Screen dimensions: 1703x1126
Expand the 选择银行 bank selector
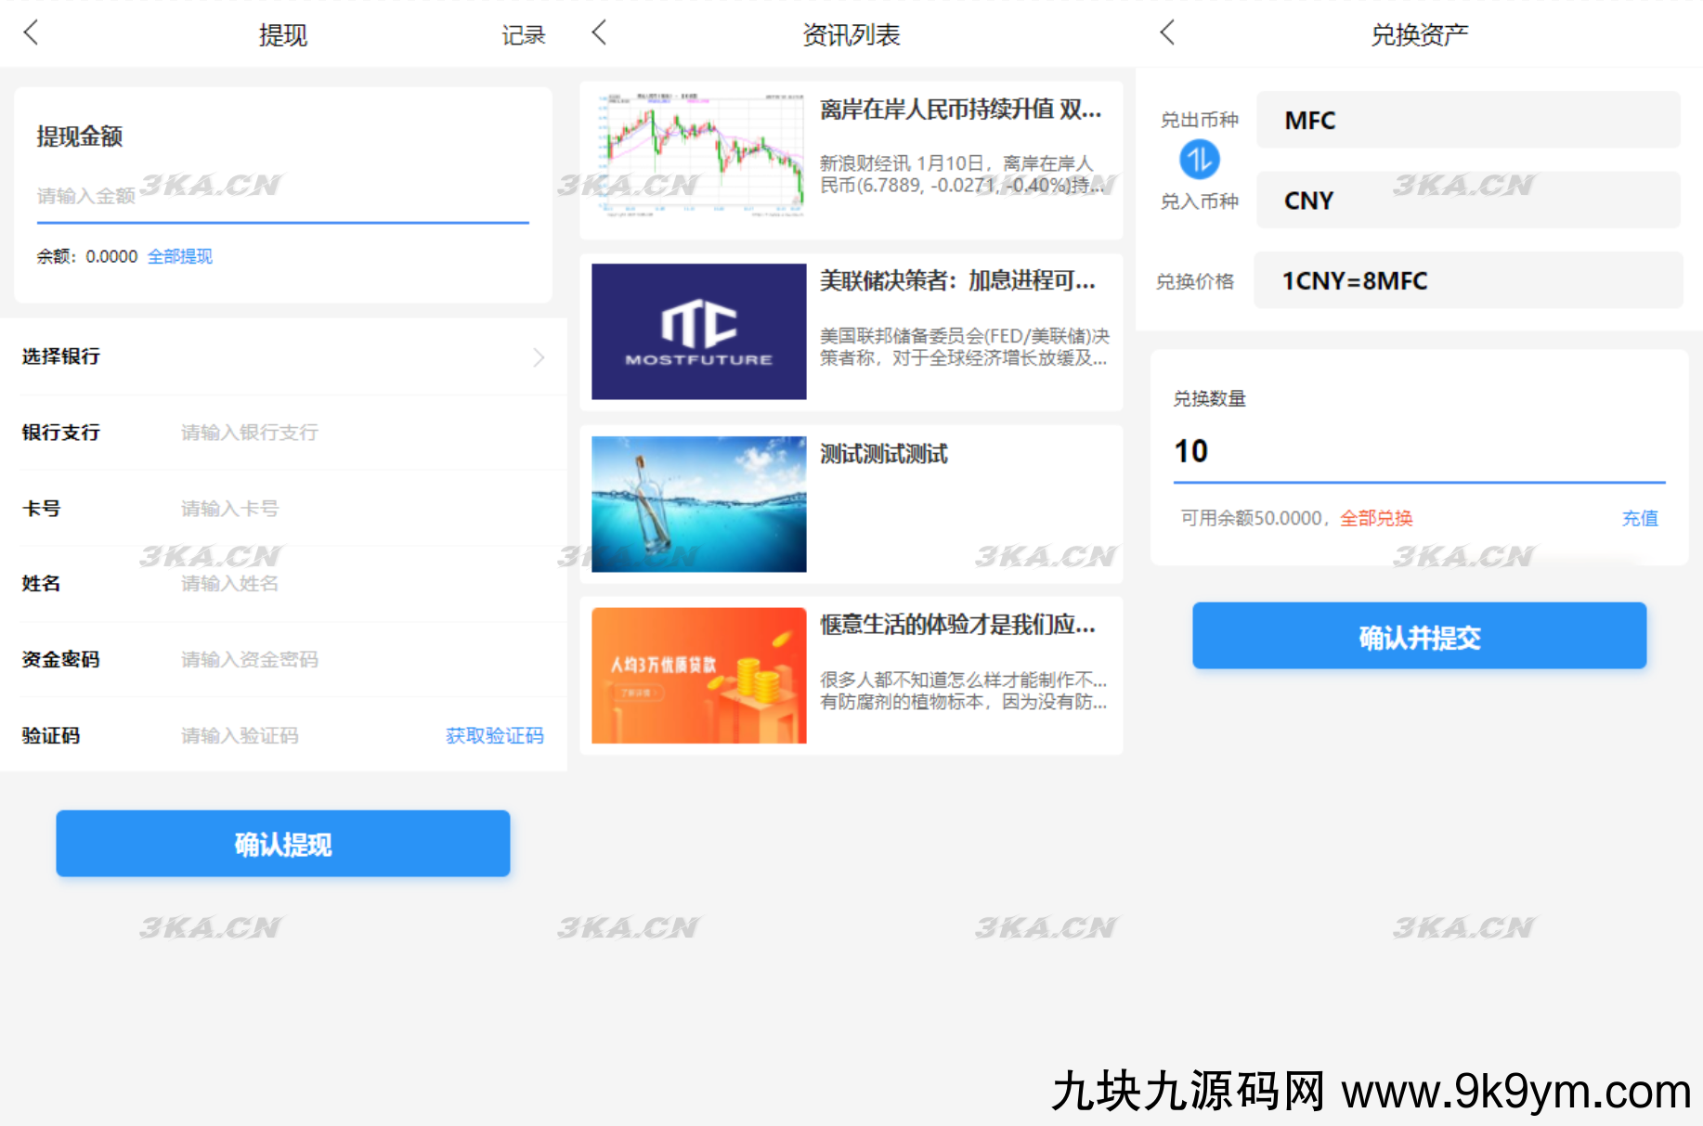(x=283, y=357)
